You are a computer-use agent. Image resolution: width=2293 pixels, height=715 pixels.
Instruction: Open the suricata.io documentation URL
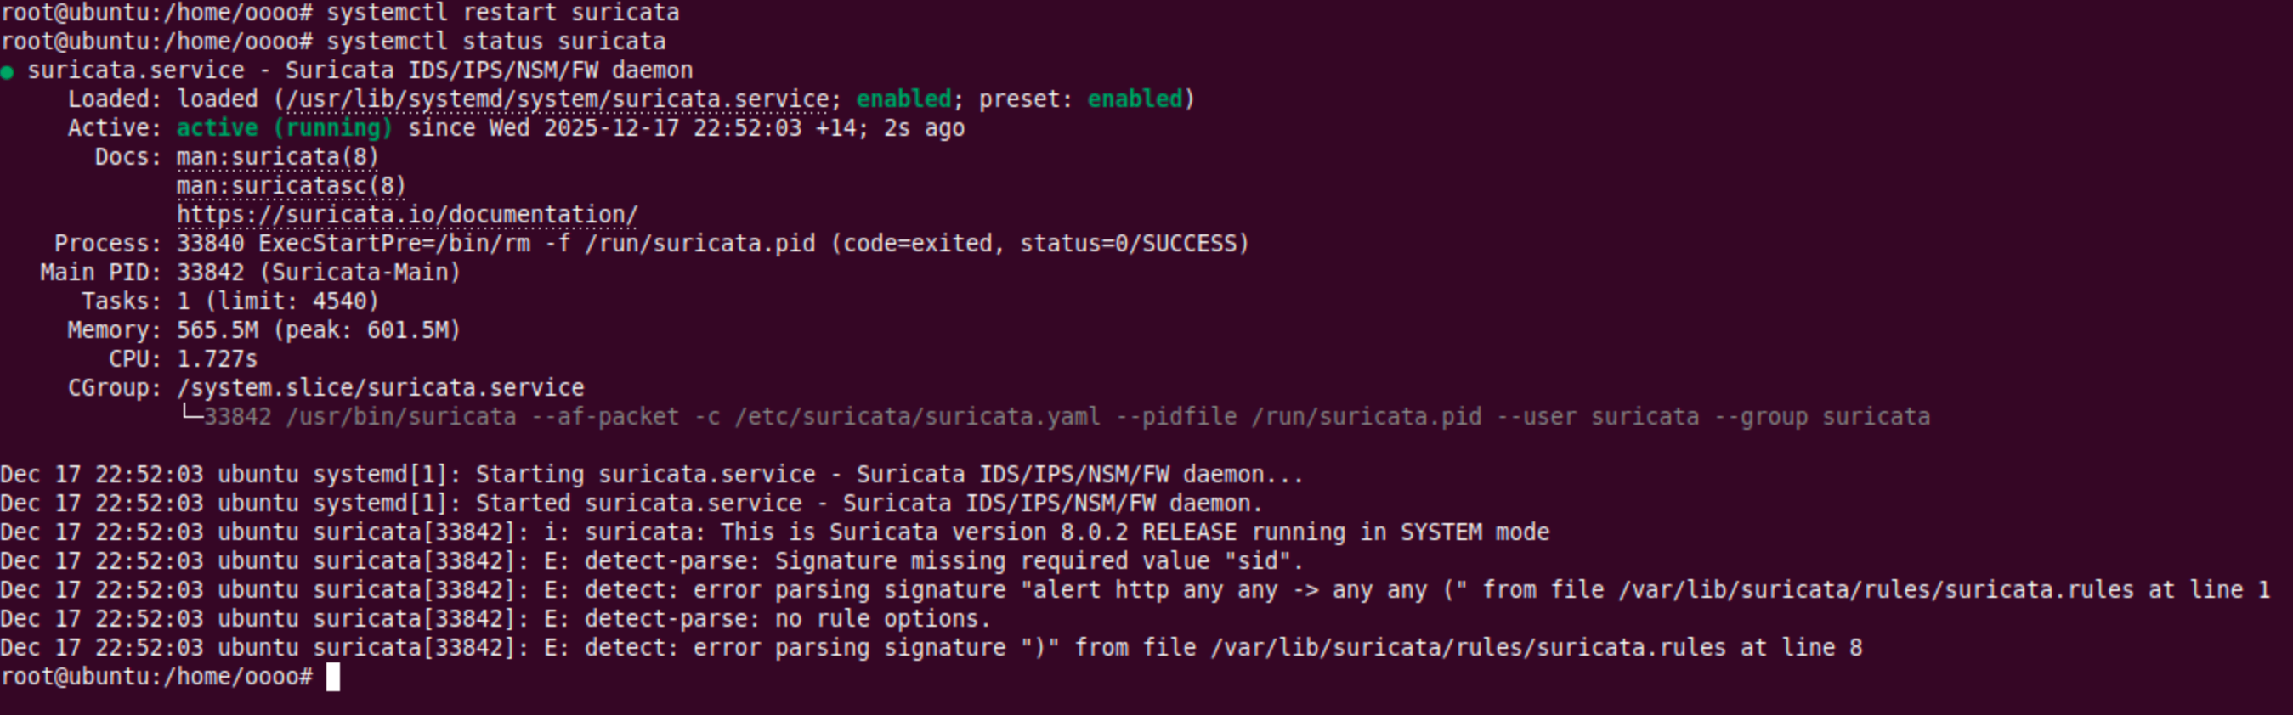pos(407,215)
